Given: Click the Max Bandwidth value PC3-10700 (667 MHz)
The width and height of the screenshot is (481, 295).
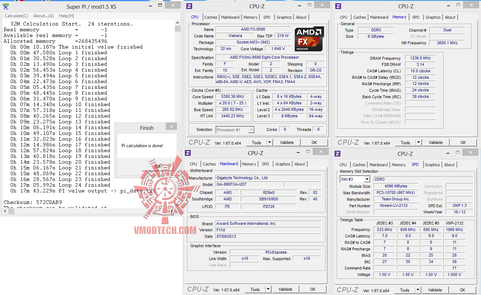Looking at the screenshot, I should point(395,193).
